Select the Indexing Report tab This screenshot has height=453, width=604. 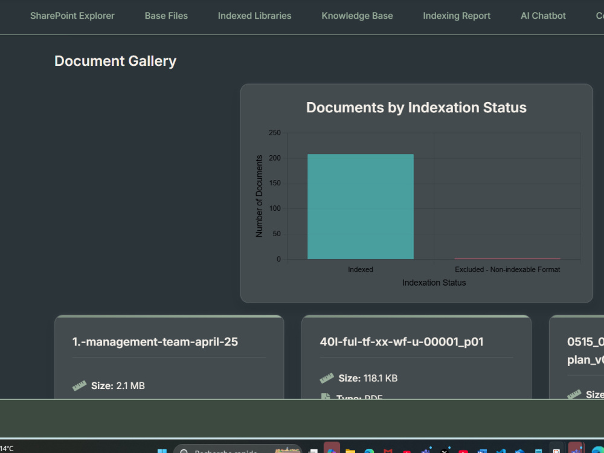coord(457,16)
